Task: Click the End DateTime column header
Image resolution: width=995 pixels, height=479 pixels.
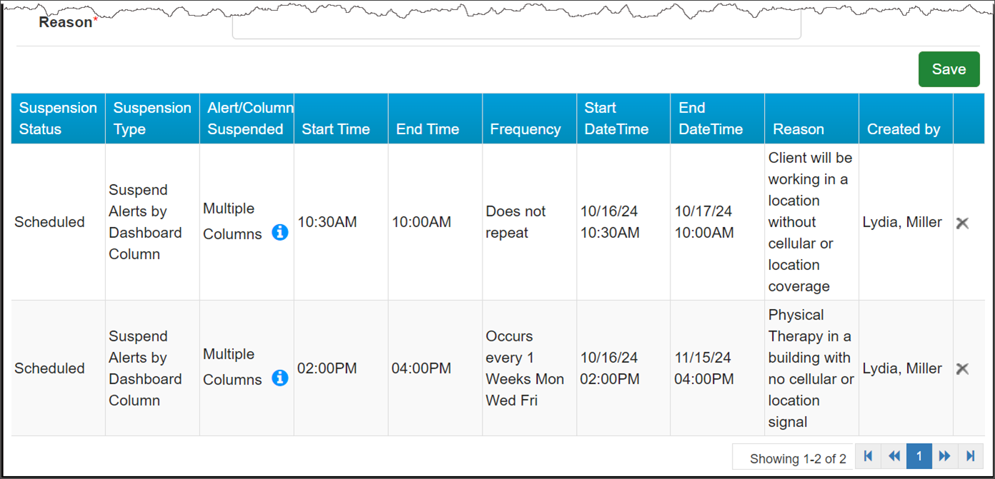Action: tap(711, 119)
